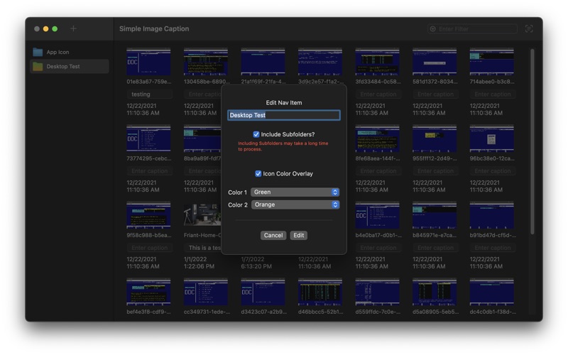Open thumbnail 01e83a67-759e image

tap(148, 62)
